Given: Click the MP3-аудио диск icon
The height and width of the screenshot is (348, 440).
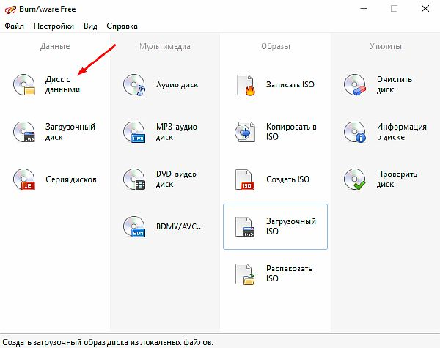Looking at the screenshot, I should coord(134,132).
